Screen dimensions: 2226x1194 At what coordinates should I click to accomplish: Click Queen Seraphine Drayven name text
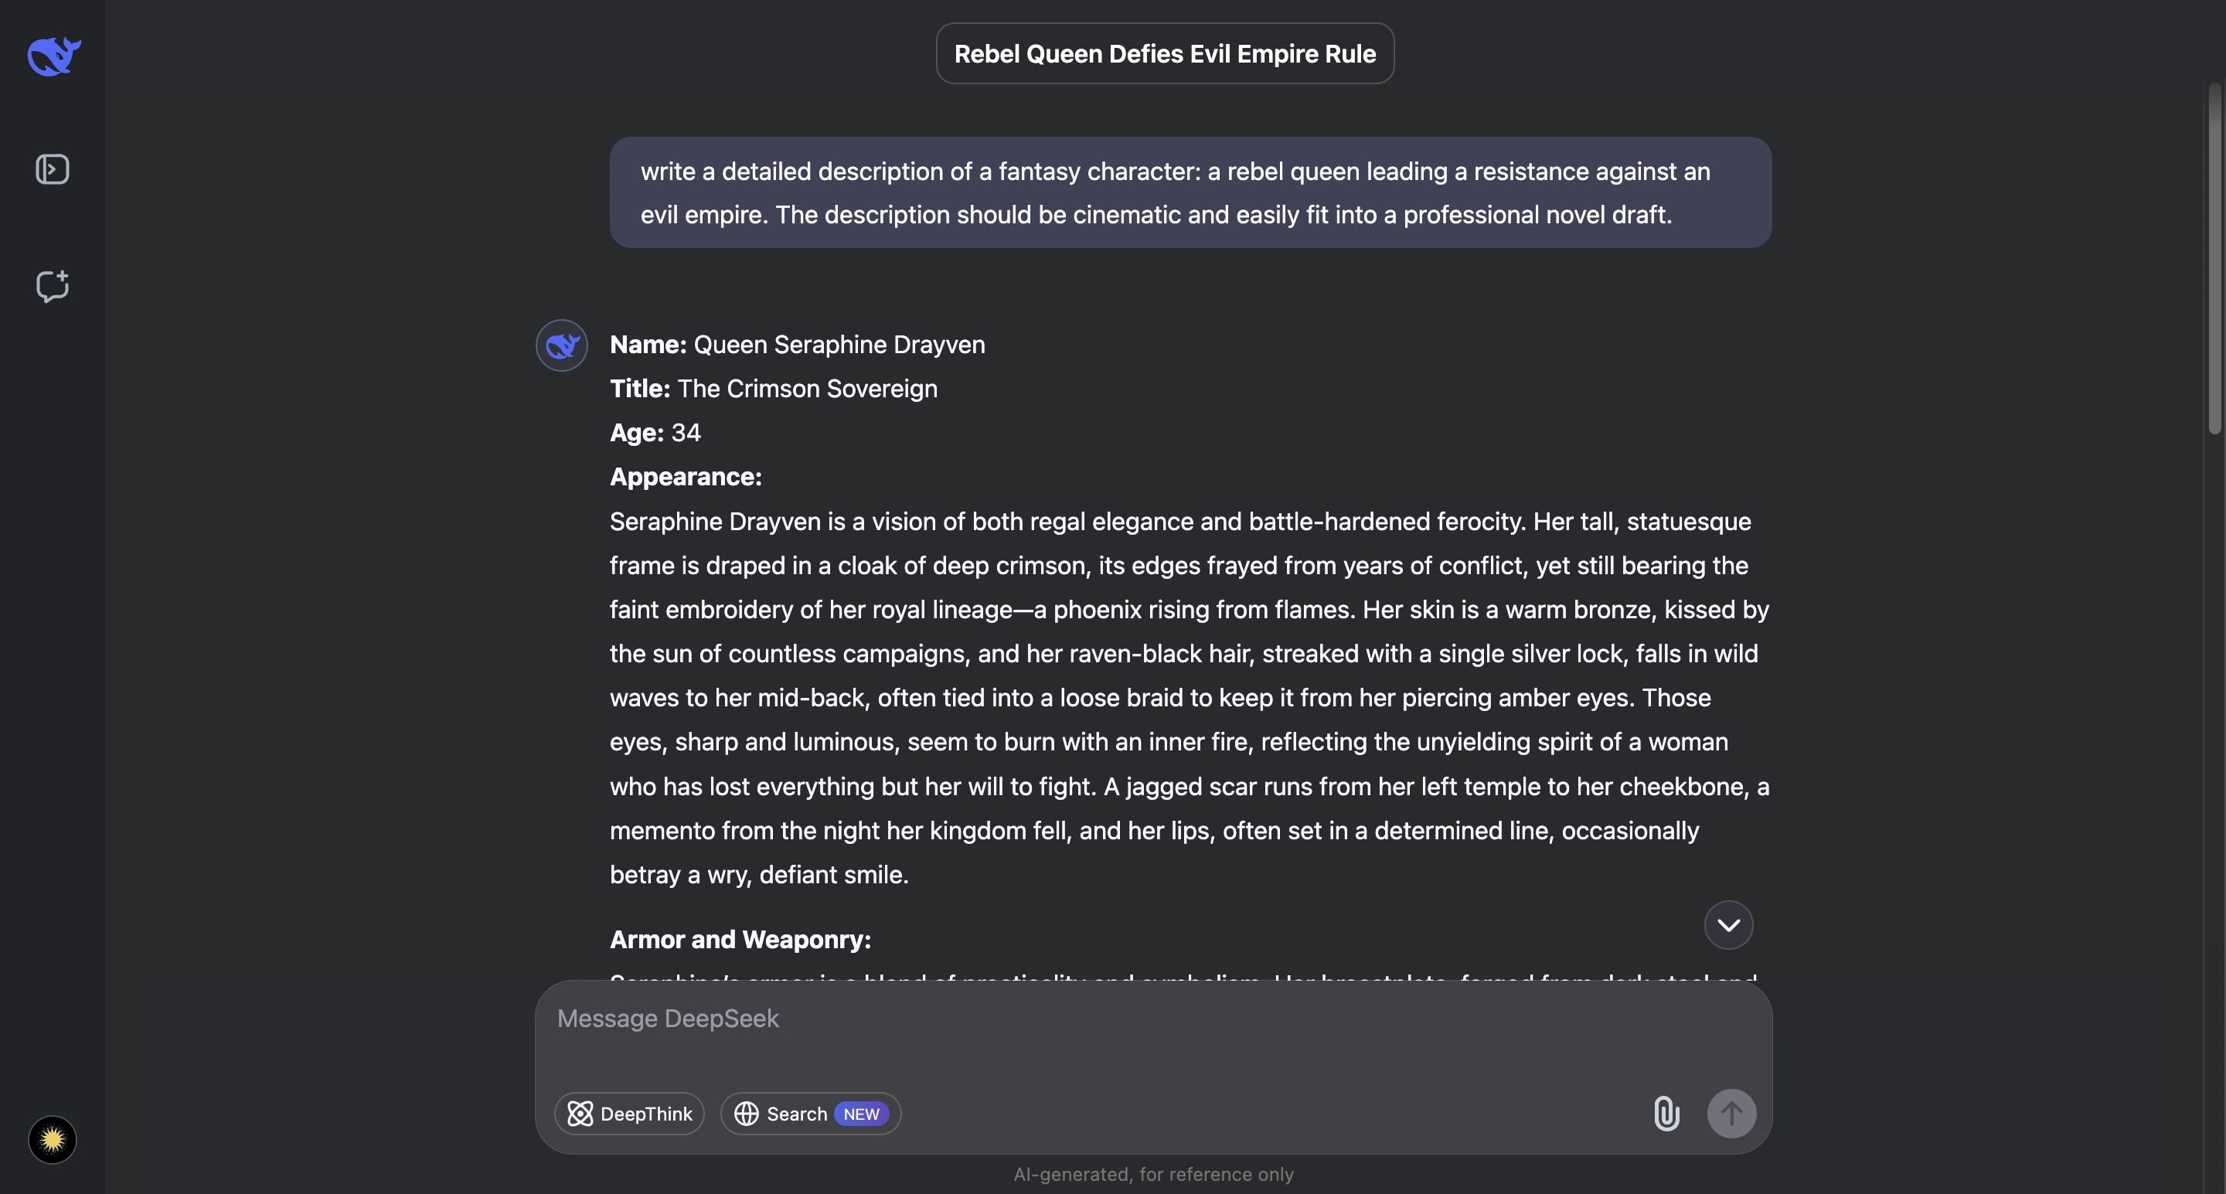click(838, 345)
